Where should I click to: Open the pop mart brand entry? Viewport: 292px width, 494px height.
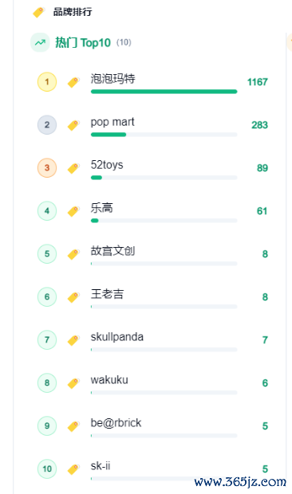pyautogui.click(x=112, y=122)
